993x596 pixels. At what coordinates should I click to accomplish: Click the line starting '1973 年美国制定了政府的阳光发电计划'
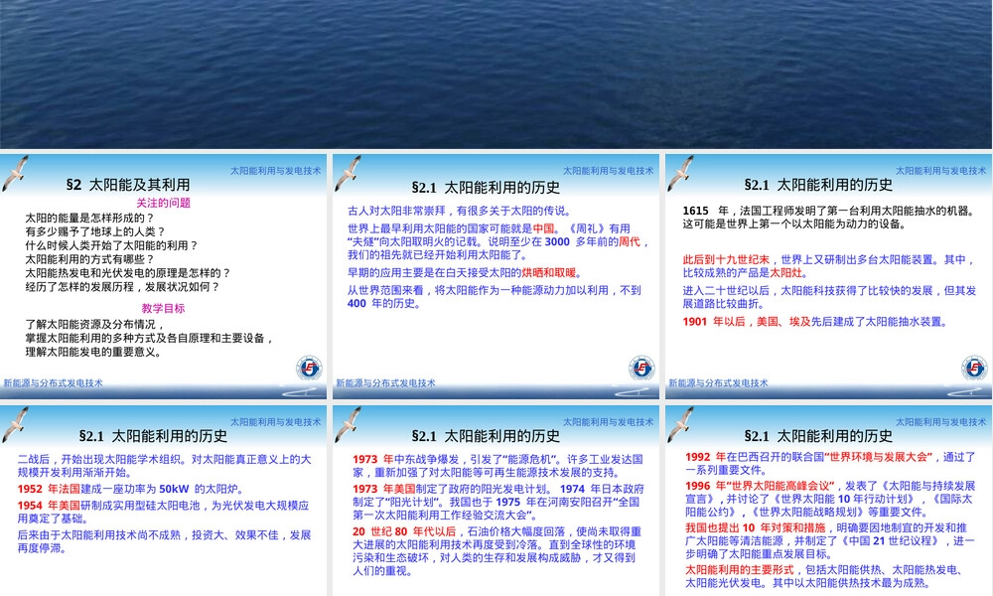(x=498, y=503)
